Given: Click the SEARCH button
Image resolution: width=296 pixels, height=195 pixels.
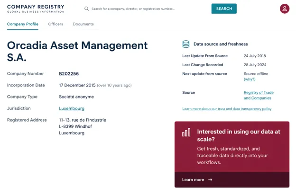Looking at the screenshot, I should 224,9.
